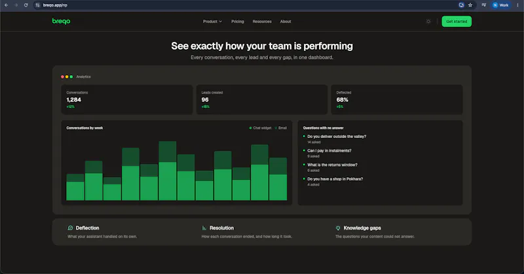Image resolution: width=524 pixels, height=274 pixels.
Task: Click the Get started button
Action: click(457, 22)
